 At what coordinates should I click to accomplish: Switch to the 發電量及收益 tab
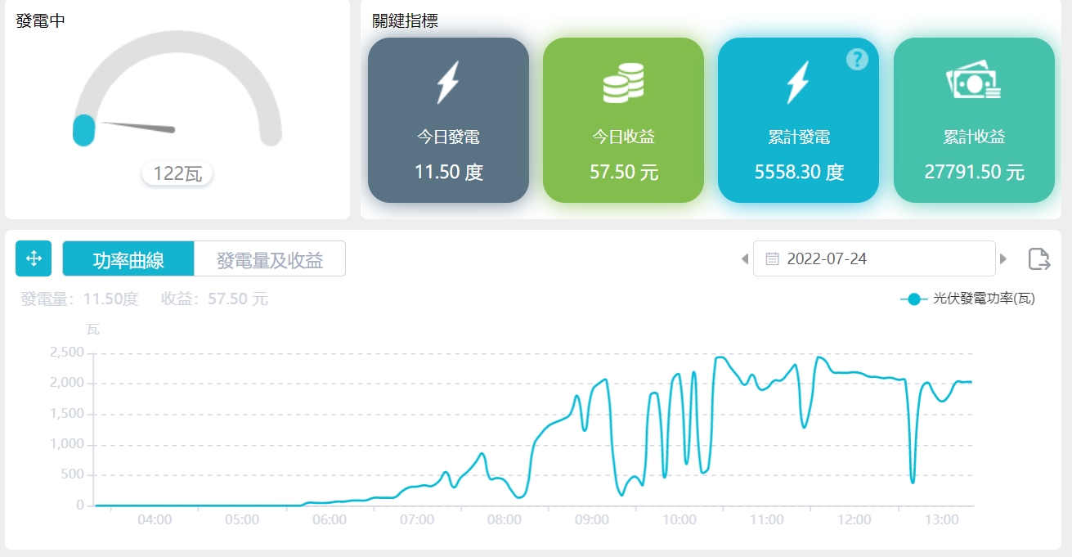[270, 260]
